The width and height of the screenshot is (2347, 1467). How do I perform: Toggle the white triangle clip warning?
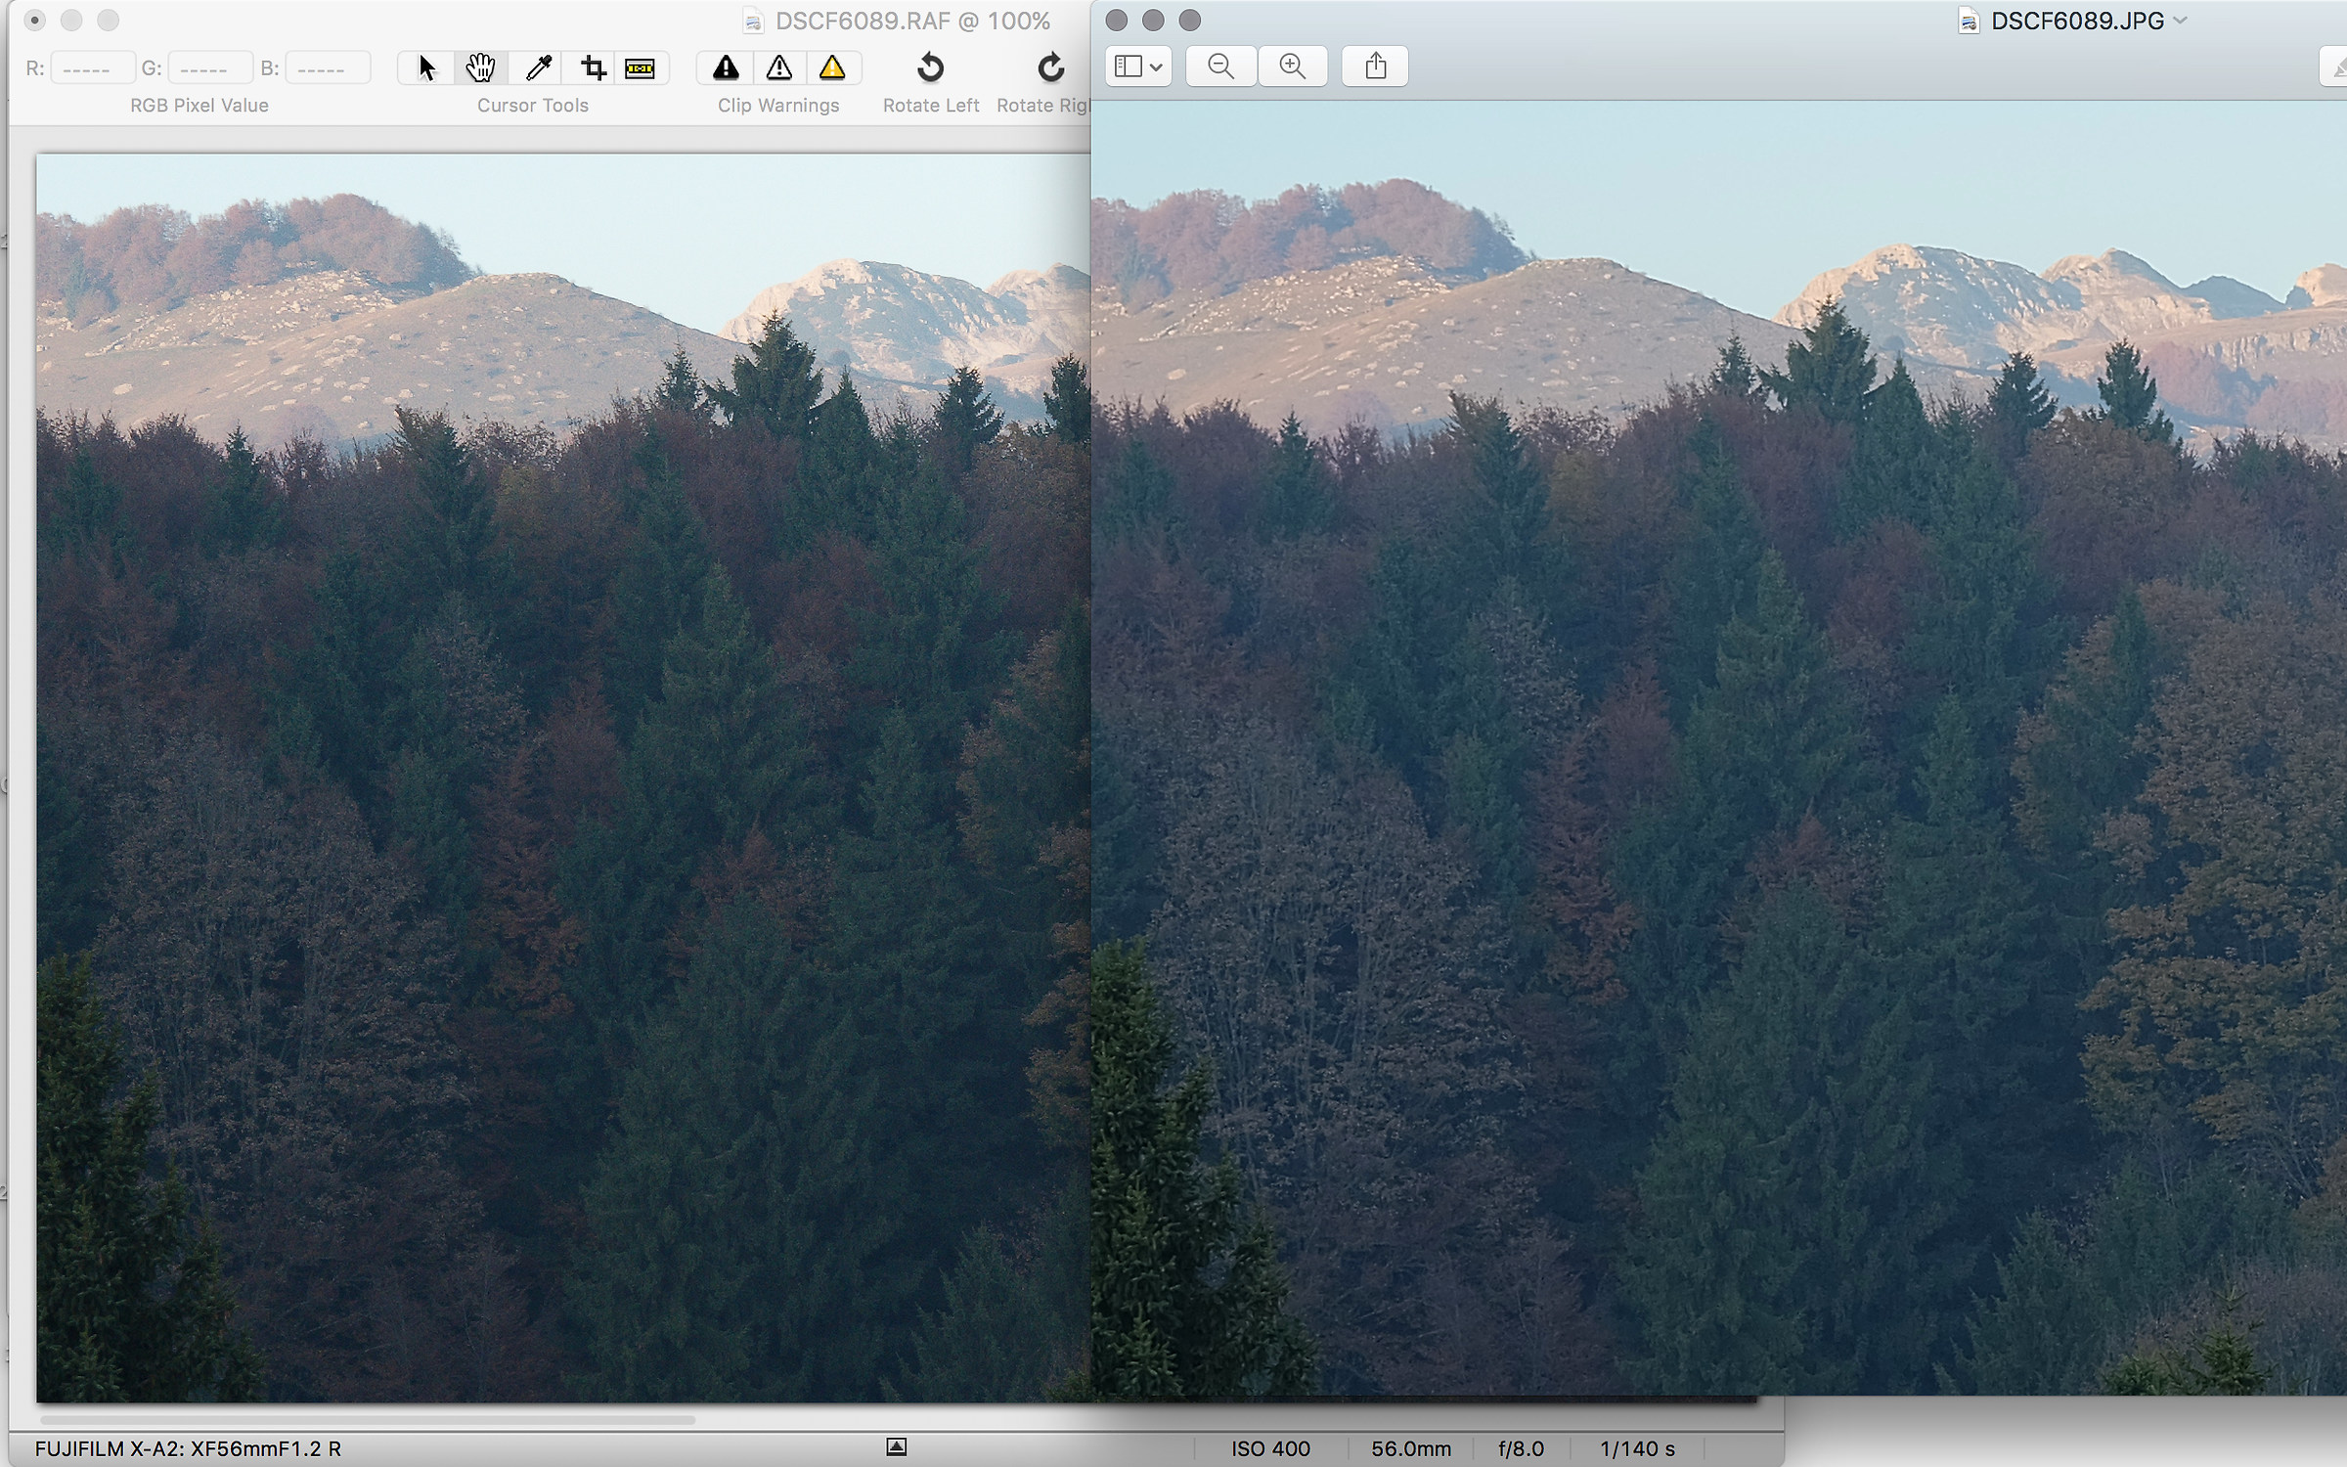[x=778, y=67]
